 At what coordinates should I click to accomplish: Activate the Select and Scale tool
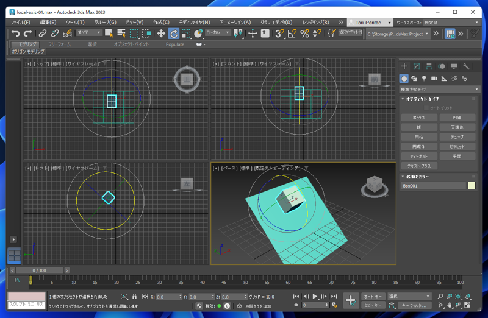coord(186,34)
